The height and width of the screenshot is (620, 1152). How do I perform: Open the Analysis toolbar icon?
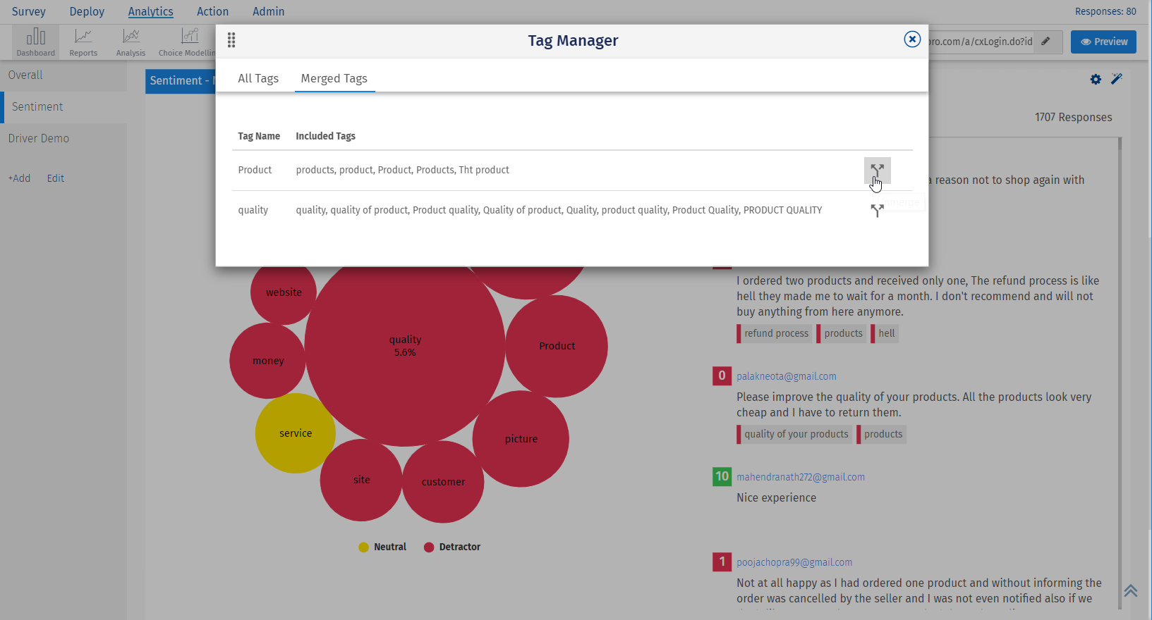coord(131,42)
